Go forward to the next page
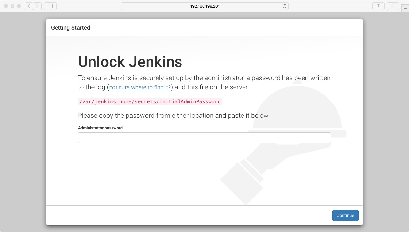This screenshot has height=232, width=409. (37, 6)
